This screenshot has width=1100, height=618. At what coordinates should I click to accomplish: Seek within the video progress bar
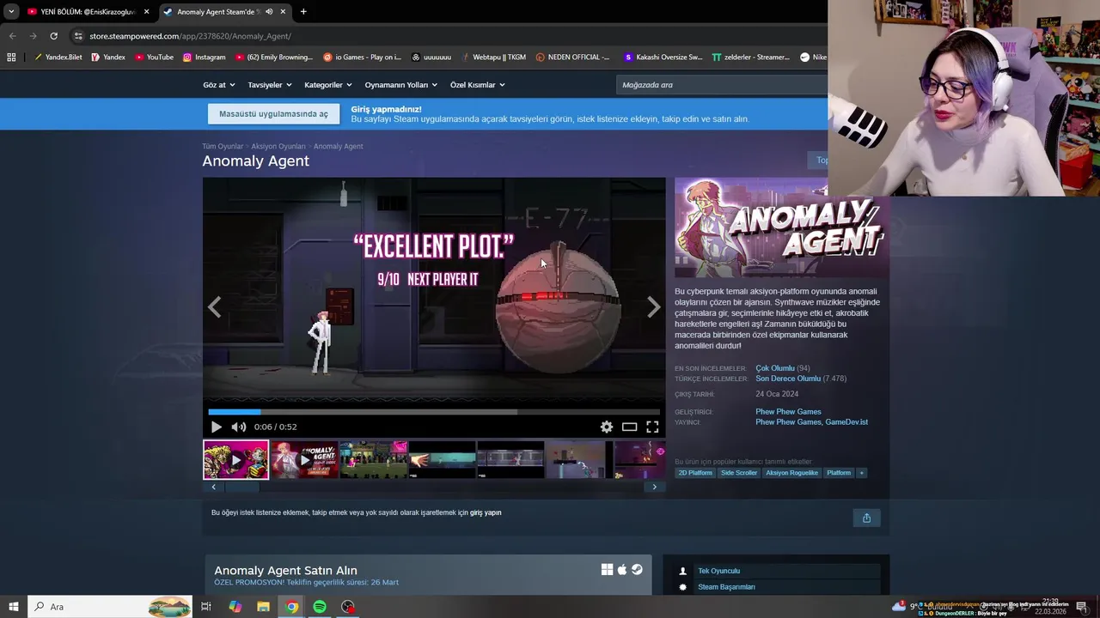click(434, 412)
